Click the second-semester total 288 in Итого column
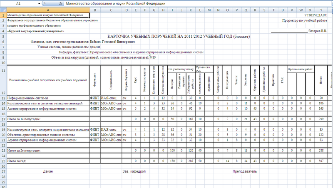Screen dimensions: 333x188 pos(321,151)
